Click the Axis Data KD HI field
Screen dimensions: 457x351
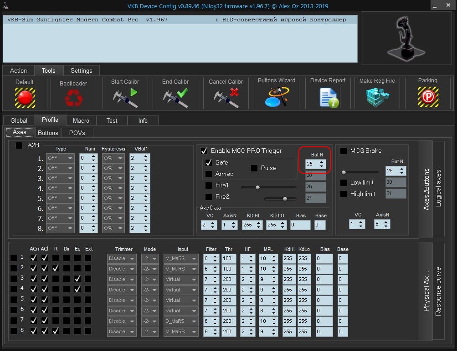tap(252, 225)
